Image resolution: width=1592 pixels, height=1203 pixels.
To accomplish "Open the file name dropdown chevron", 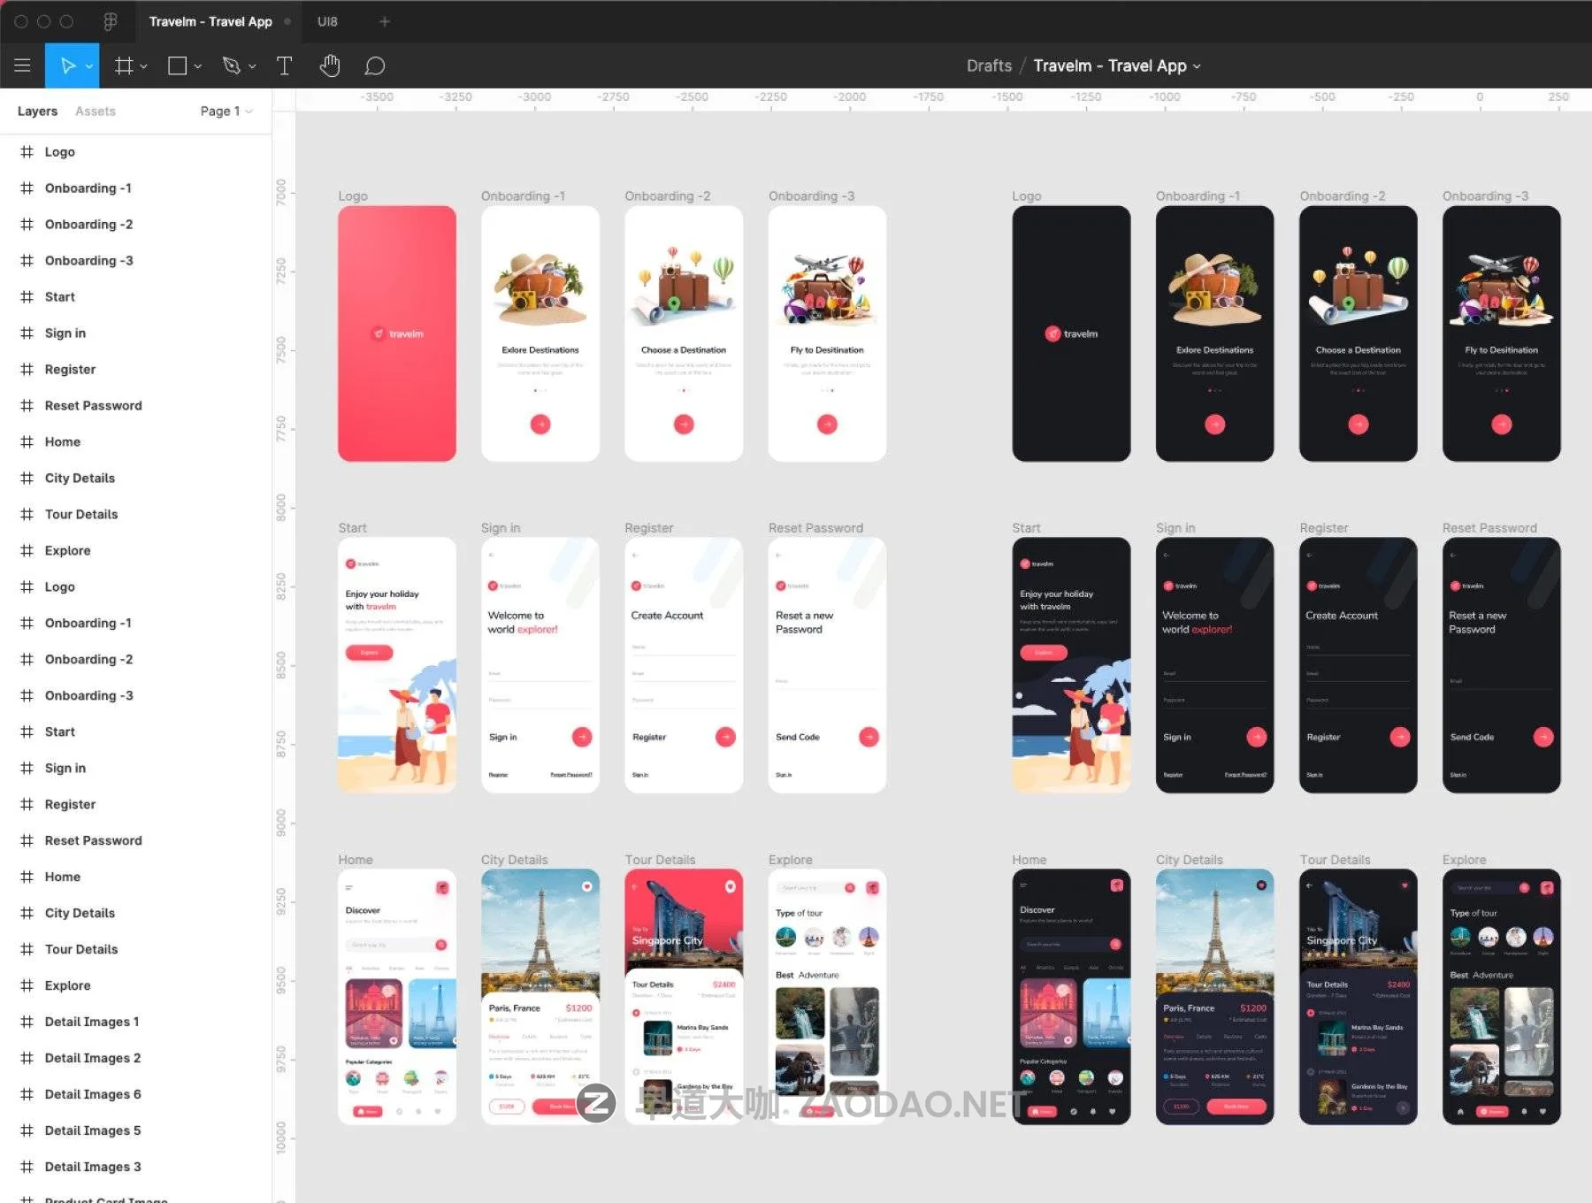I will (x=1198, y=66).
